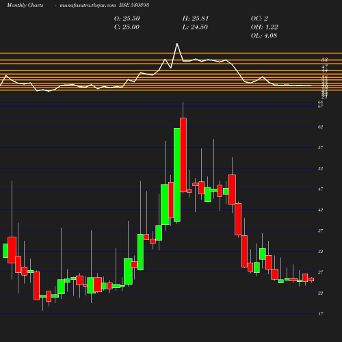Select the low value 'L: 24.50'
Image resolution: width=342 pixels, height=342 pixels.
coord(195,27)
